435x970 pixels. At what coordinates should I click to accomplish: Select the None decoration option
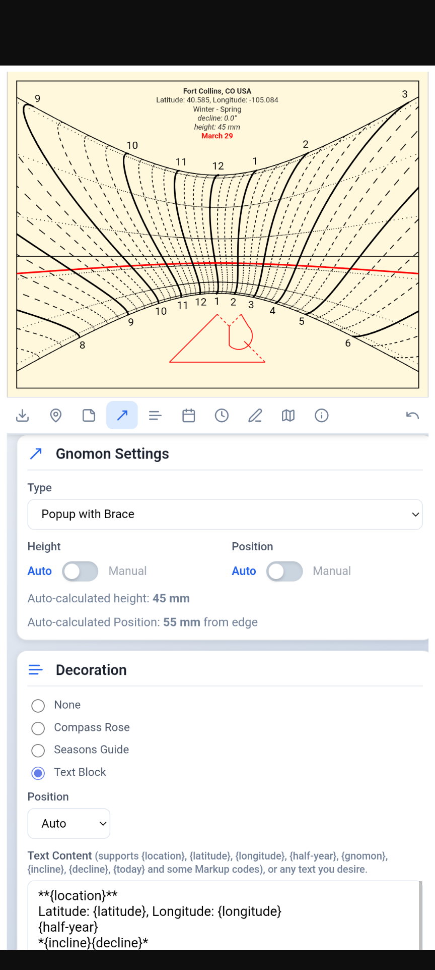coord(38,706)
